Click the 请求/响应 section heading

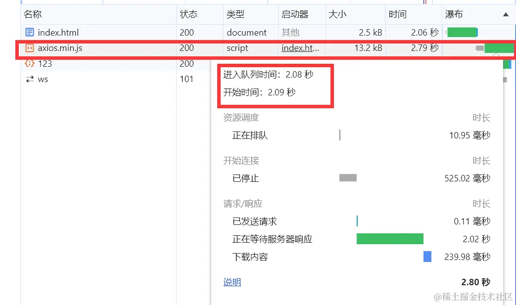242,204
